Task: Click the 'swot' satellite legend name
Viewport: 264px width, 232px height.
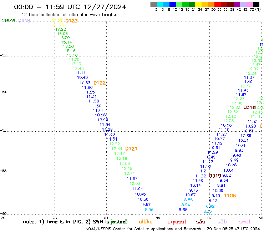Action: (x=245, y=222)
